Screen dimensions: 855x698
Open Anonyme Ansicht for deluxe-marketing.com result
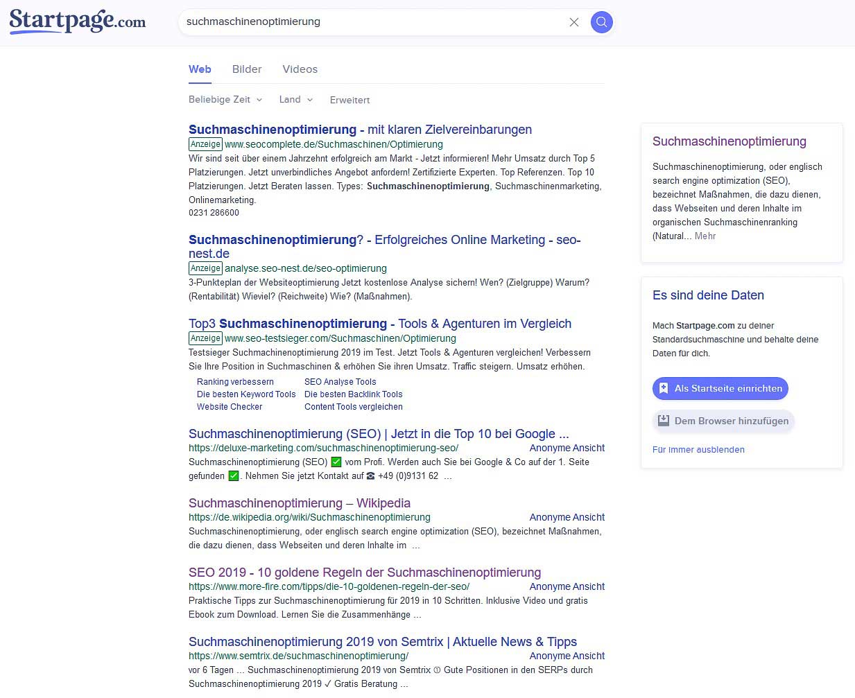[x=567, y=448]
